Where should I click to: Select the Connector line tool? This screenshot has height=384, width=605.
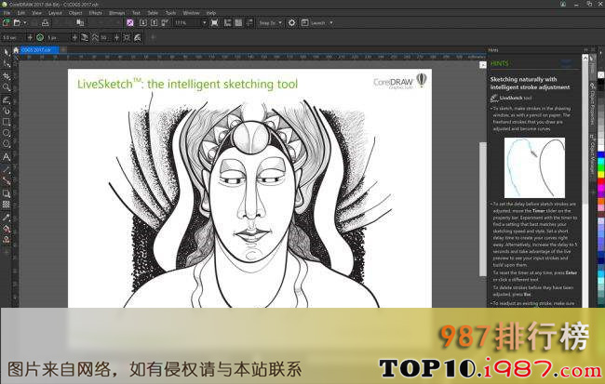(x=7, y=180)
